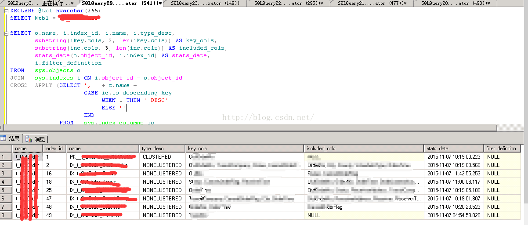Open the SQLQuery20 (493) query tab

point(455,3)
